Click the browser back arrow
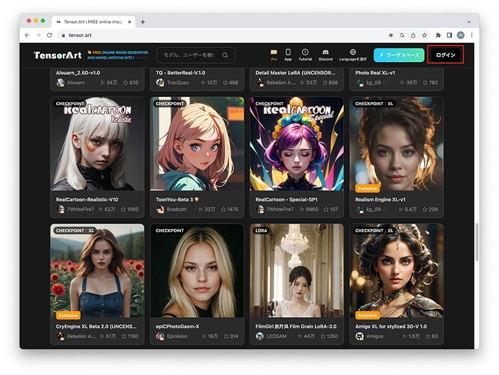The image size is (499, 375). 27,36
